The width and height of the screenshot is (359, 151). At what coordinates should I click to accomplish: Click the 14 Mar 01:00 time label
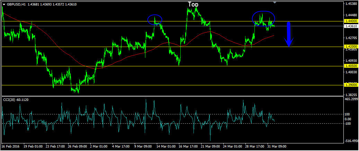pyautogui.click(x=166, y=146)
